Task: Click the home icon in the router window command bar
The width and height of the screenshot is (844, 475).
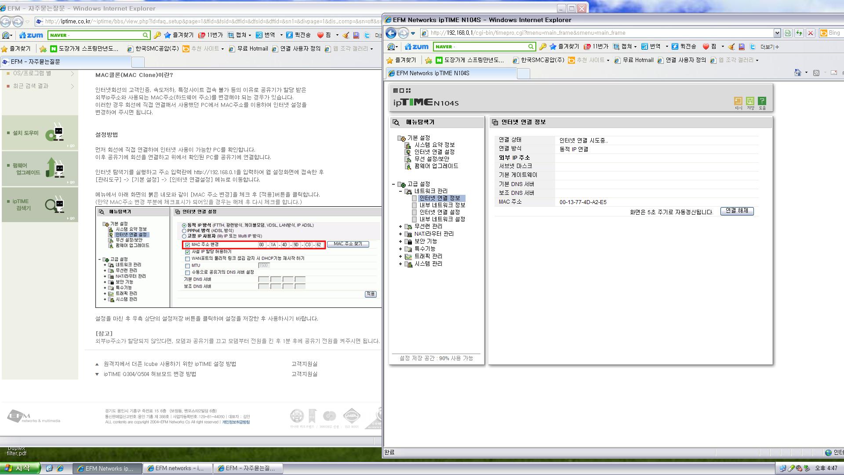Action: click(x=797, y=73)
